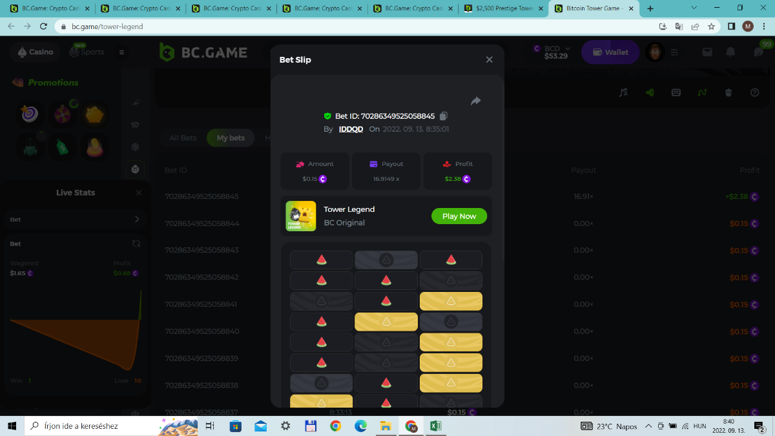
Task: Expand the Bet row chevron in Live Stats
Action: (x=136, y=220)
